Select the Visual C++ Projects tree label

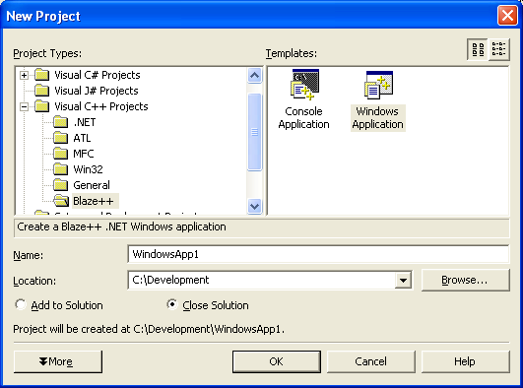(x=101, y=106)
